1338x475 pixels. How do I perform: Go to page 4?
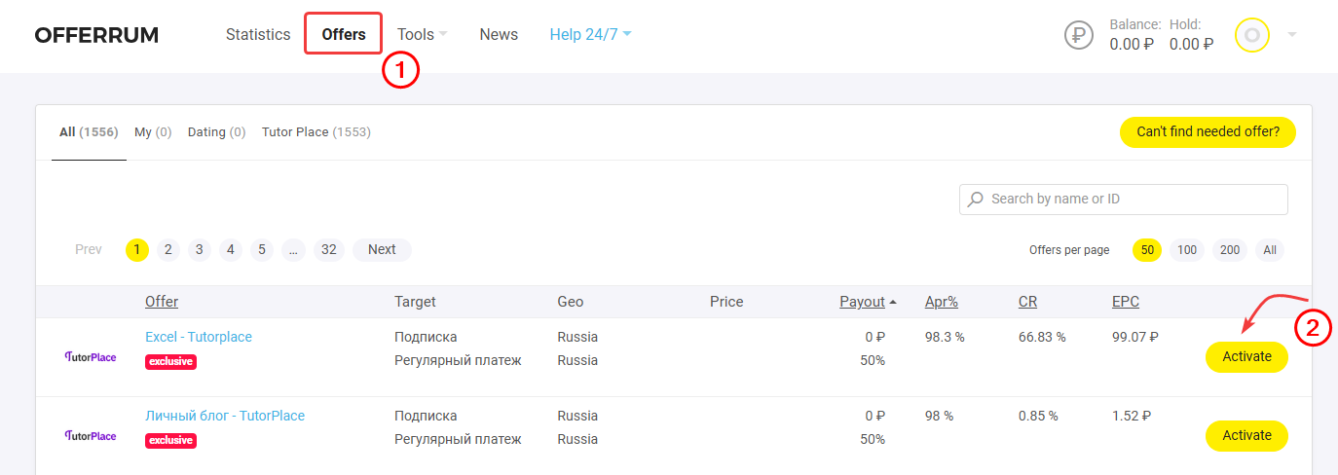point(231,250)
